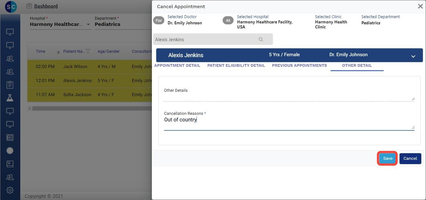Click the filter icon on Patient Name column
This screenshot has height=200, width=426.
click(88, 51)
